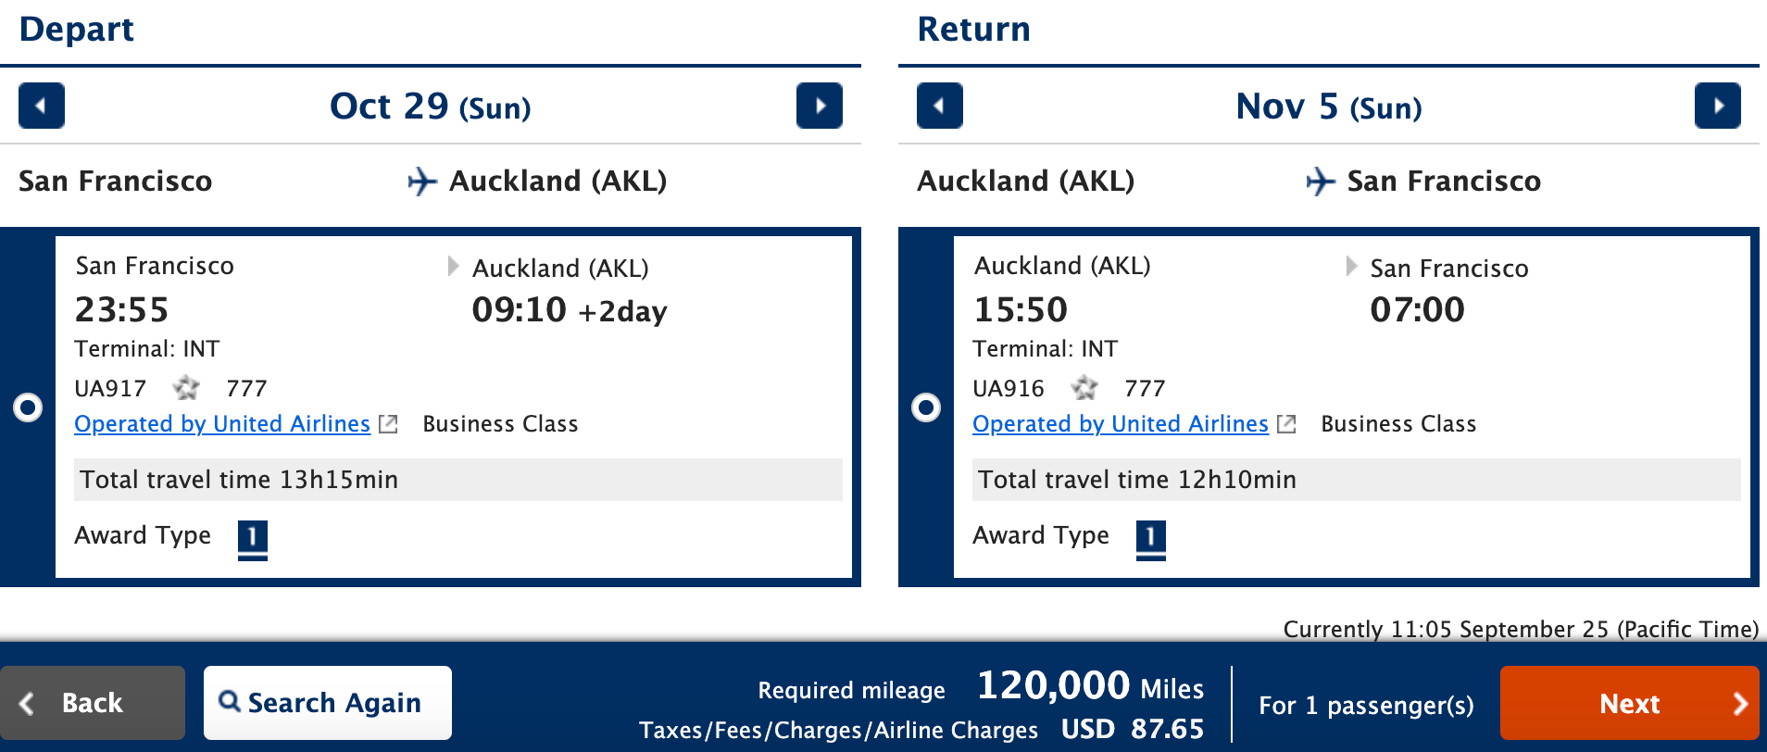The height and width of the screenshot is (752, 1767).
Task: Open the external link icon next to return United link
Action: coord(1286,423)
